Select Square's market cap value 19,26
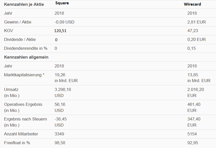This screenshot has width=216, height=148. point(60,75)
